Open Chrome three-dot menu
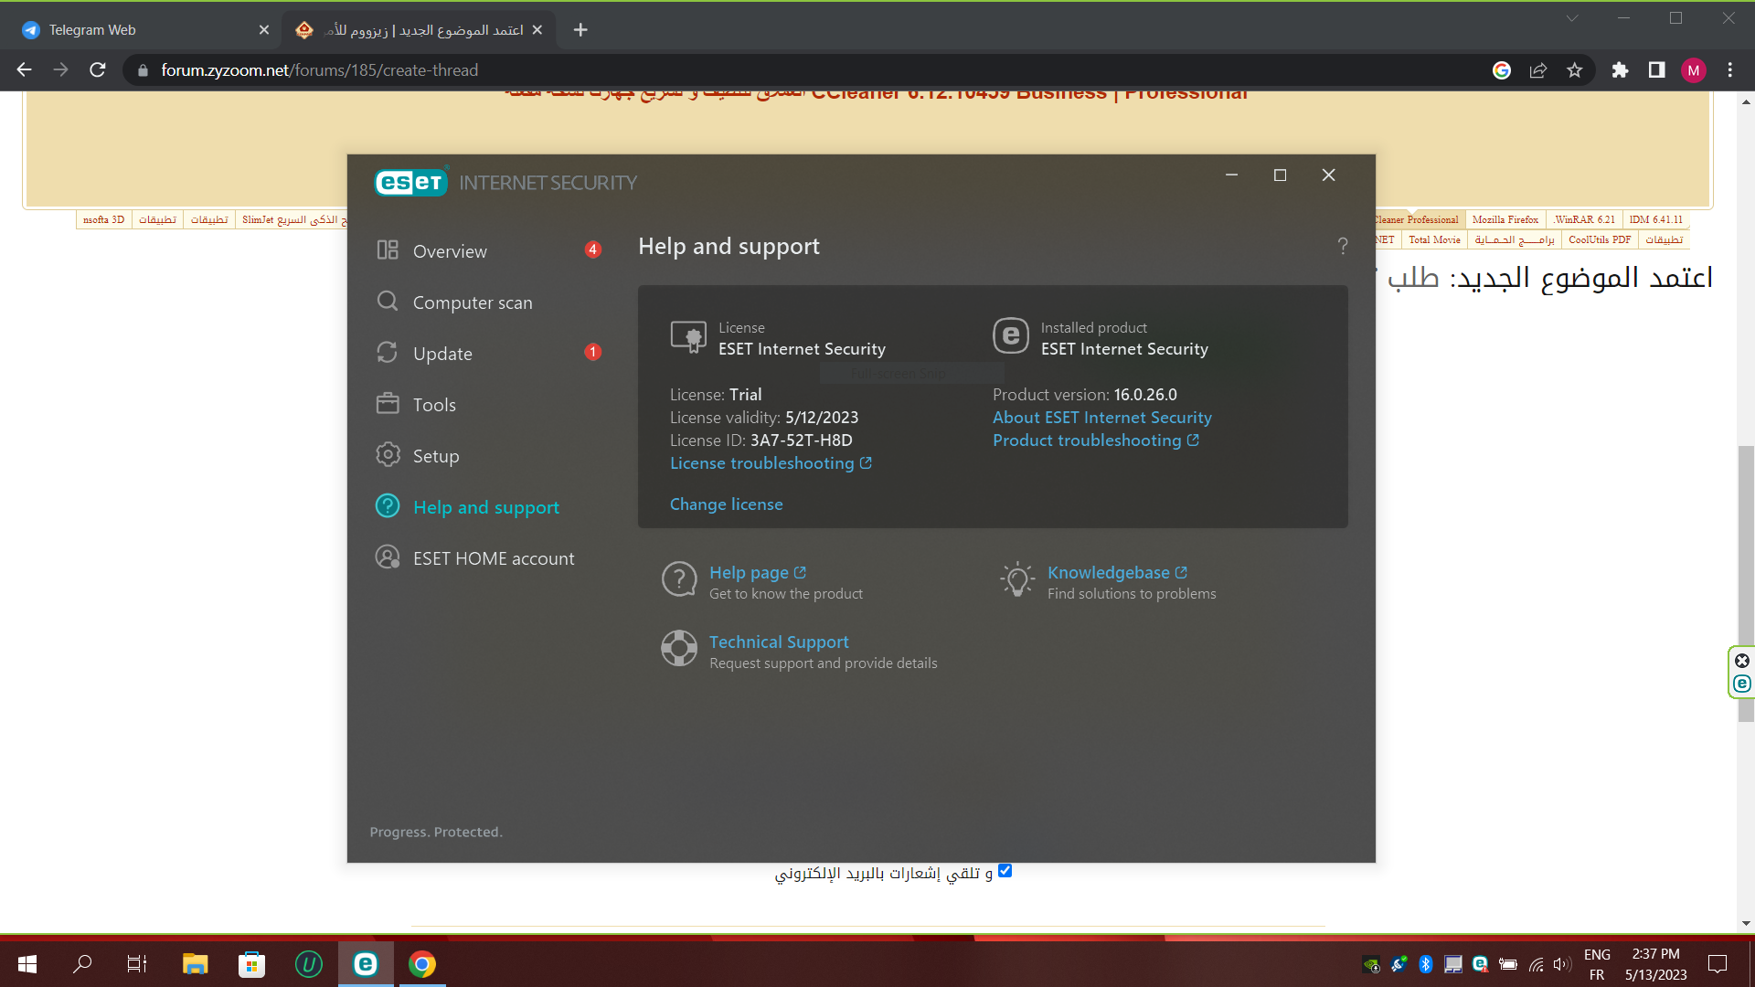 point(1729,70)
